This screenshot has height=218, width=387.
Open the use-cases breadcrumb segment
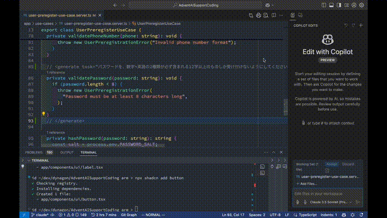pyautogui.click(x=44, y=24)
